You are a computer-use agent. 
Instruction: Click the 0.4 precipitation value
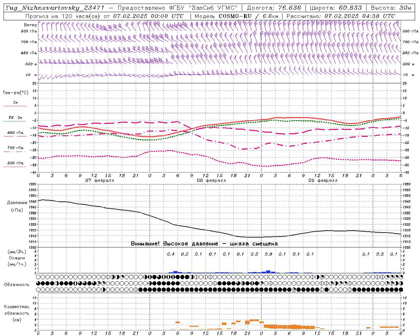coord(171,254)
